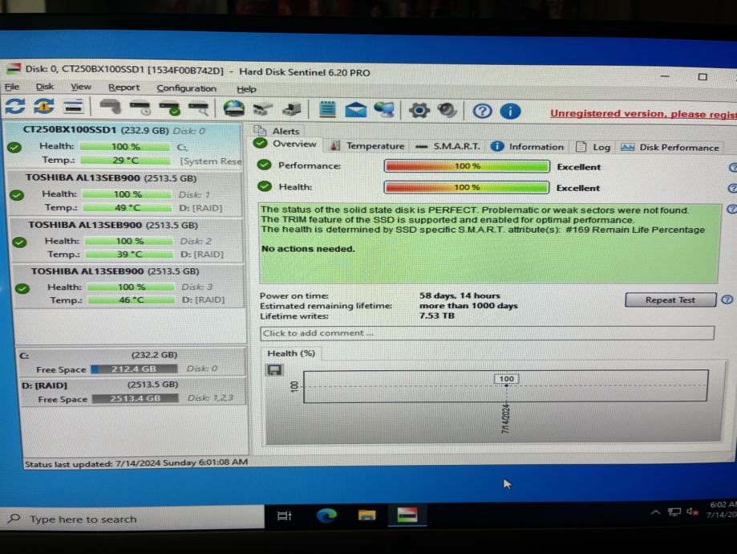Click the Performance 100 % bar
The image size is (737, 554).
click(x=467, y=166)
